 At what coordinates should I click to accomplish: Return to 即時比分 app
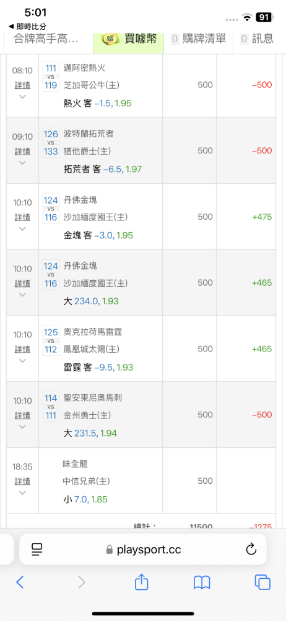click(27, 27)
